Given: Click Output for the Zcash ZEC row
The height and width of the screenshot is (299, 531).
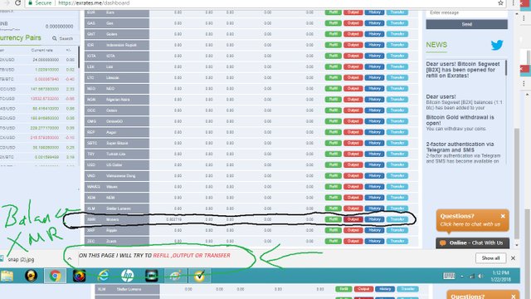Looking at the screenshot, I should pos(353,241).
